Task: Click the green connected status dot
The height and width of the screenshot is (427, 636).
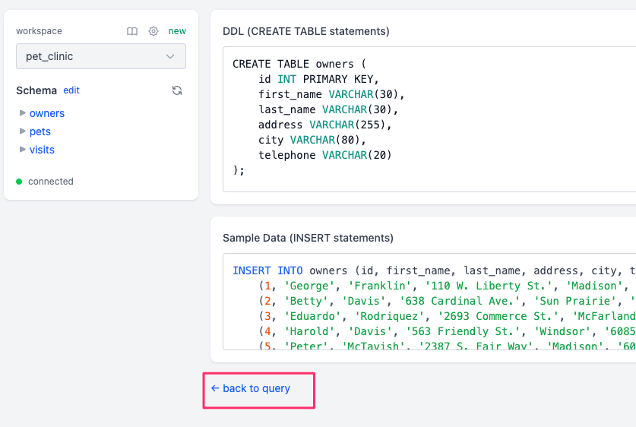Action: pyautogui.click(x=19, y=182)
